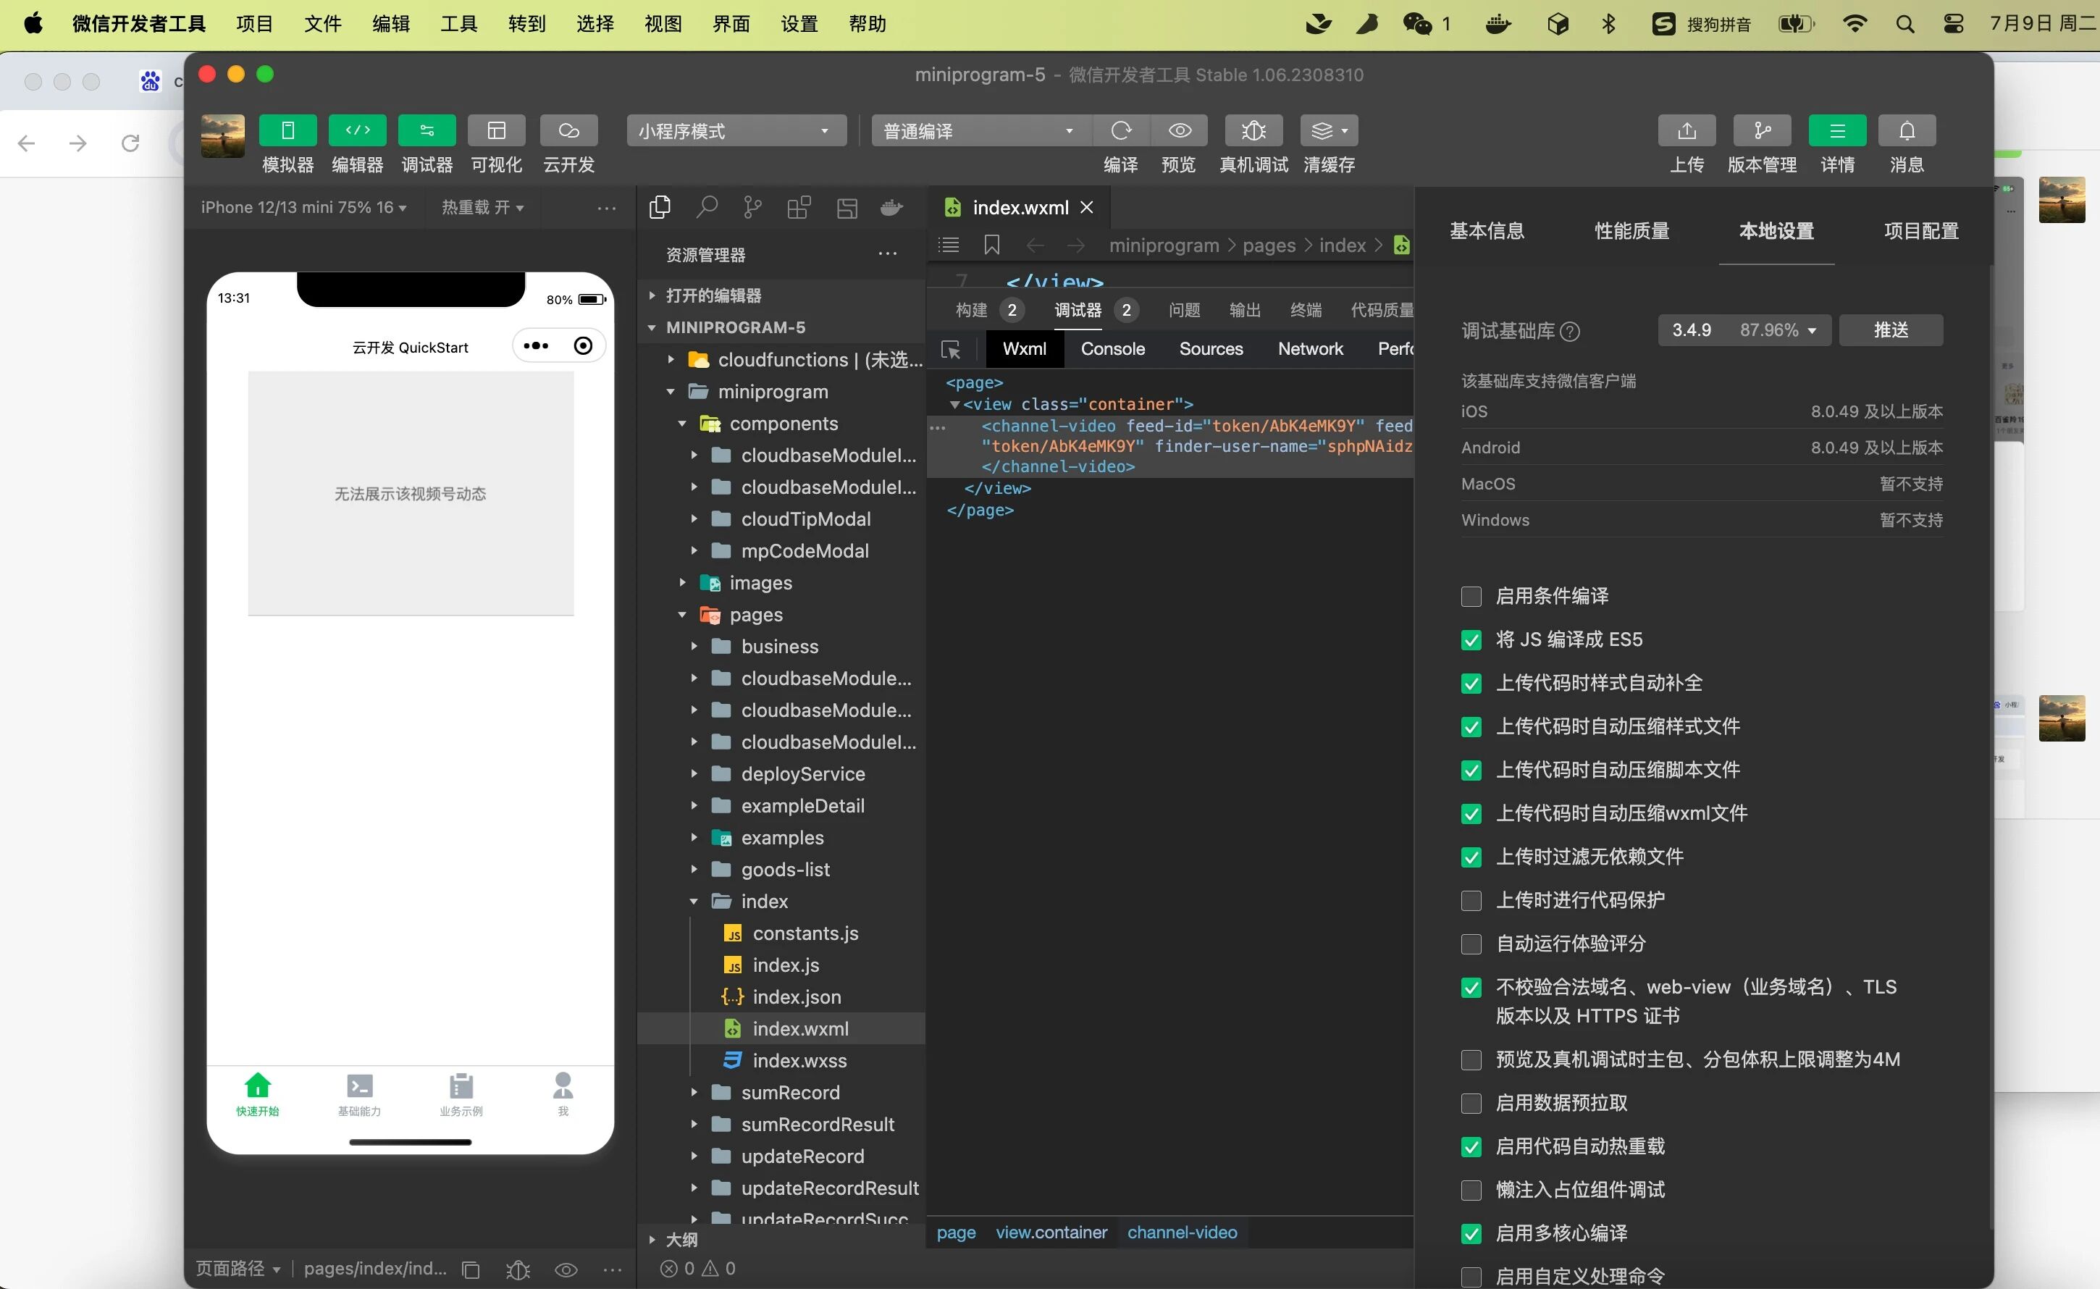Switch to the 项目配置 tab
The image size is (2100, 1289).
click(1920, 231)
